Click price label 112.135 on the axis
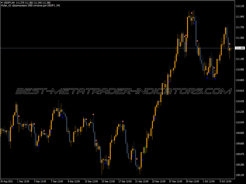Image resolution: width=246 pixels, height=184 pixels. pyautogui.click(x=240, y=6)
